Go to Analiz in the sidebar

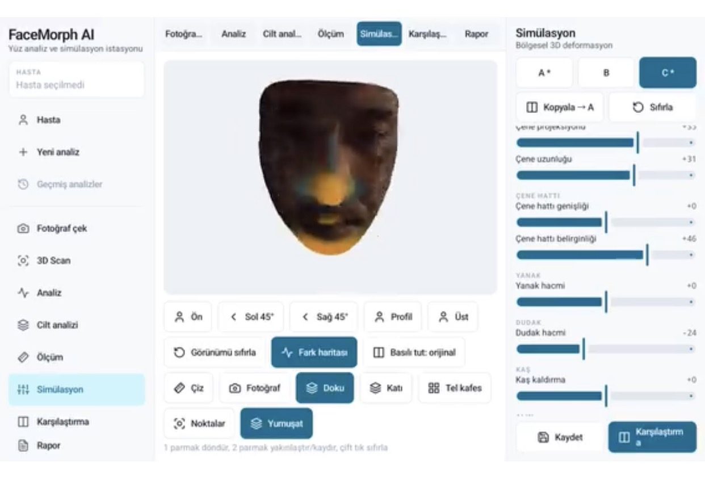coord(77,293)
